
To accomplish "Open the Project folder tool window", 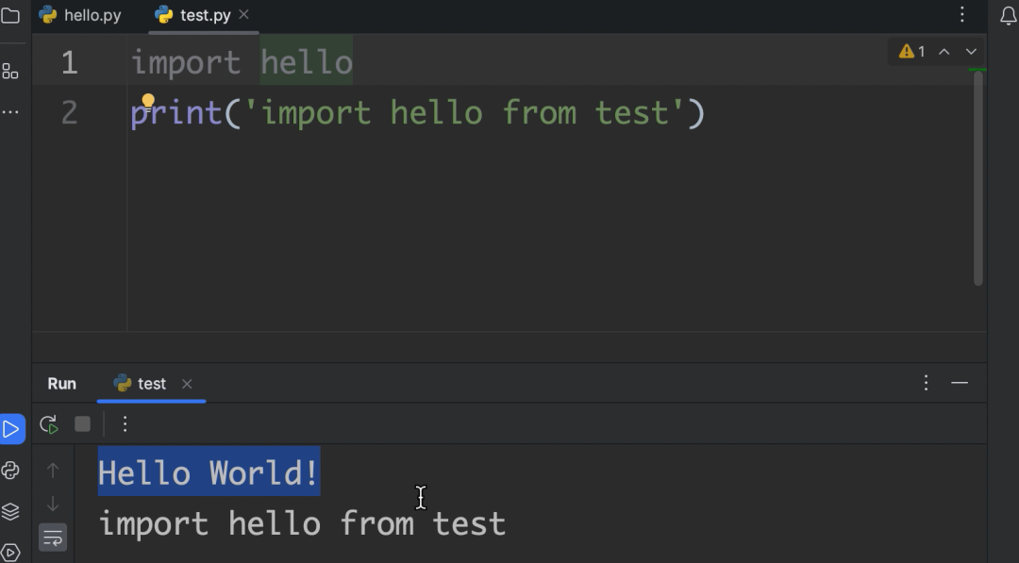I will point(10,15).
